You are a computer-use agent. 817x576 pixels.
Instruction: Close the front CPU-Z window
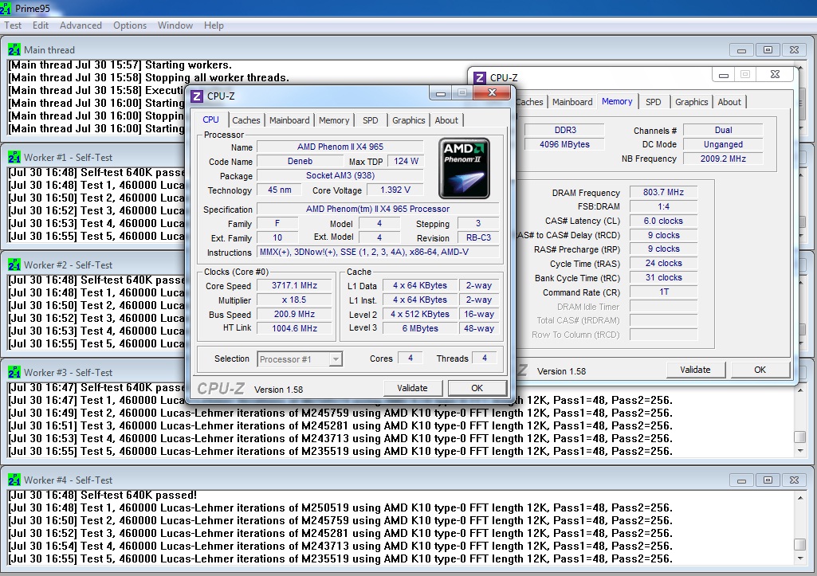pos(492,92)
